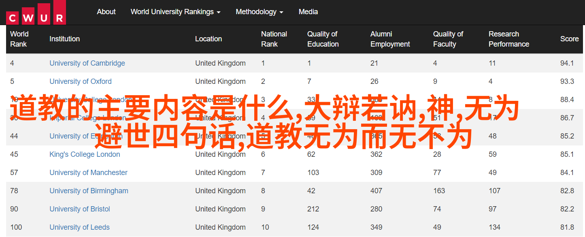Screen dimensions: 585x237
Task: Click world rank 45 cell
Action: [14, 154]
